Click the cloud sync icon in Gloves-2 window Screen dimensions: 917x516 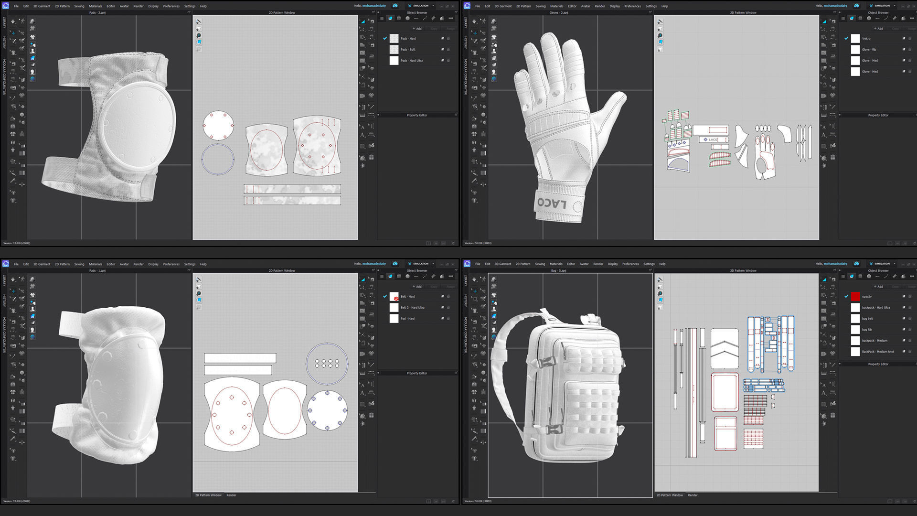coord(856,6)
